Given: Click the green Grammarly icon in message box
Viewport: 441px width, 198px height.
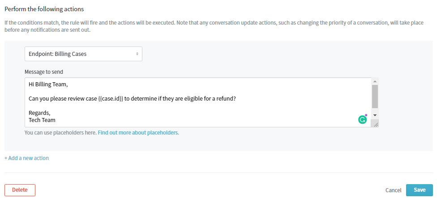Looking at the screenshot, I should tap(363, 119).
